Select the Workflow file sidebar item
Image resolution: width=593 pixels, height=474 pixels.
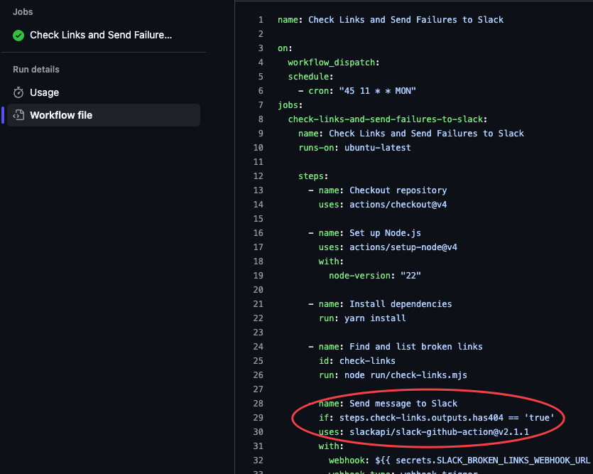pyautogui.click(x=61, y=115)
